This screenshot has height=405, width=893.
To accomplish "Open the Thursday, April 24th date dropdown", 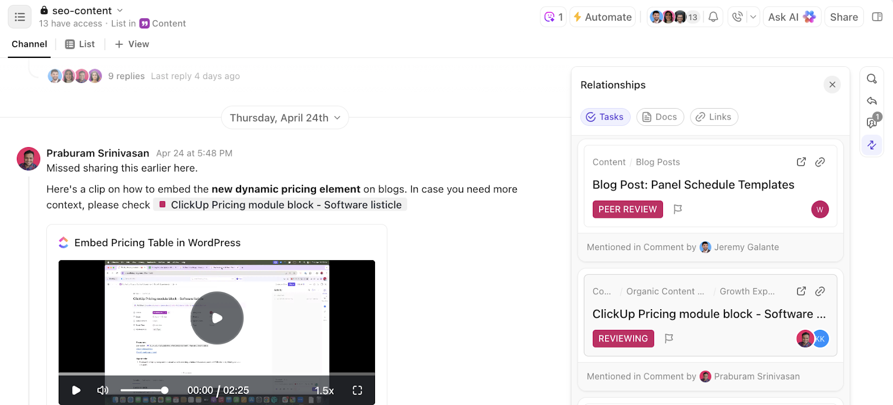I will pyautogui.click(x=285, y=118).
